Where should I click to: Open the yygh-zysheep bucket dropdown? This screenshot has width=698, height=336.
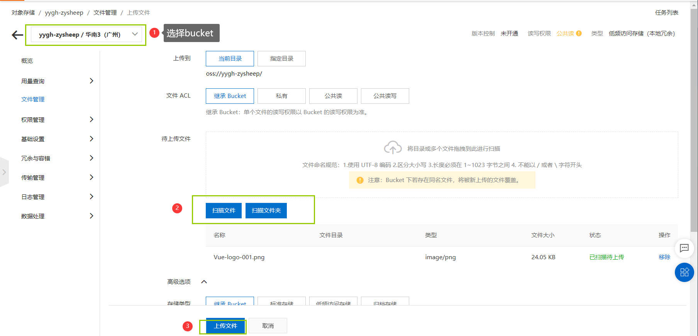(86, 35)
